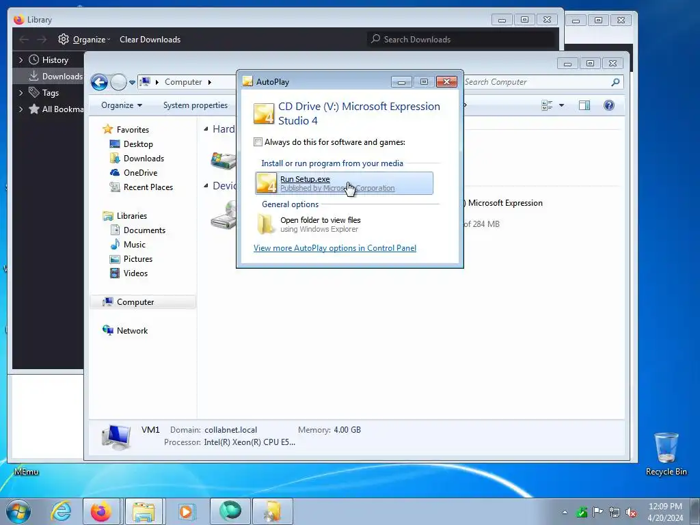Close the AutoPlay dialog
This screenshot has height=525, width=700.
(x=446, y=82)
